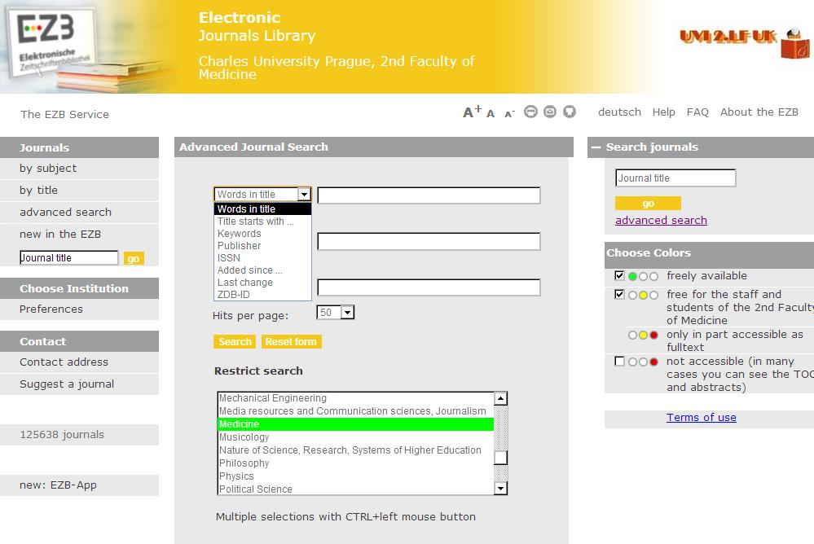Click The EZB Service link
Image resolution: width=814 pixels, height=544 pixels.
[64, 114]
